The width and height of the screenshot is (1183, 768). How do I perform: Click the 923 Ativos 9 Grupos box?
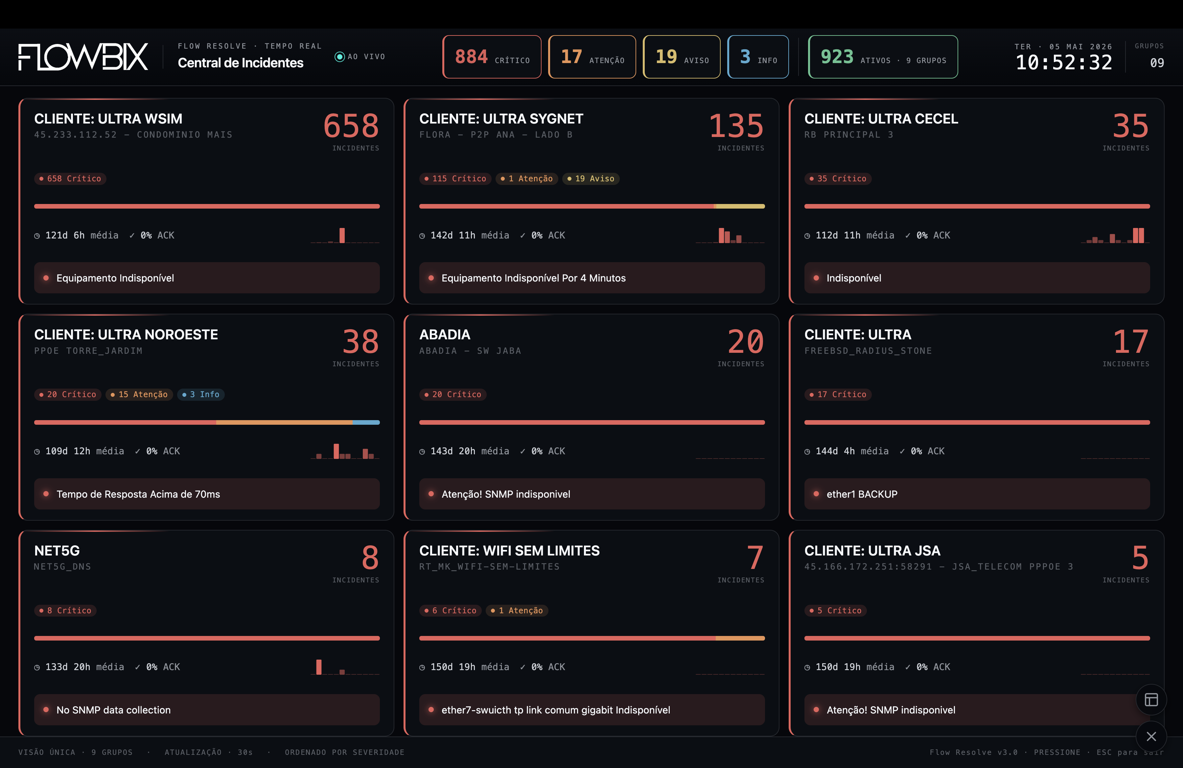coord(883,56)
